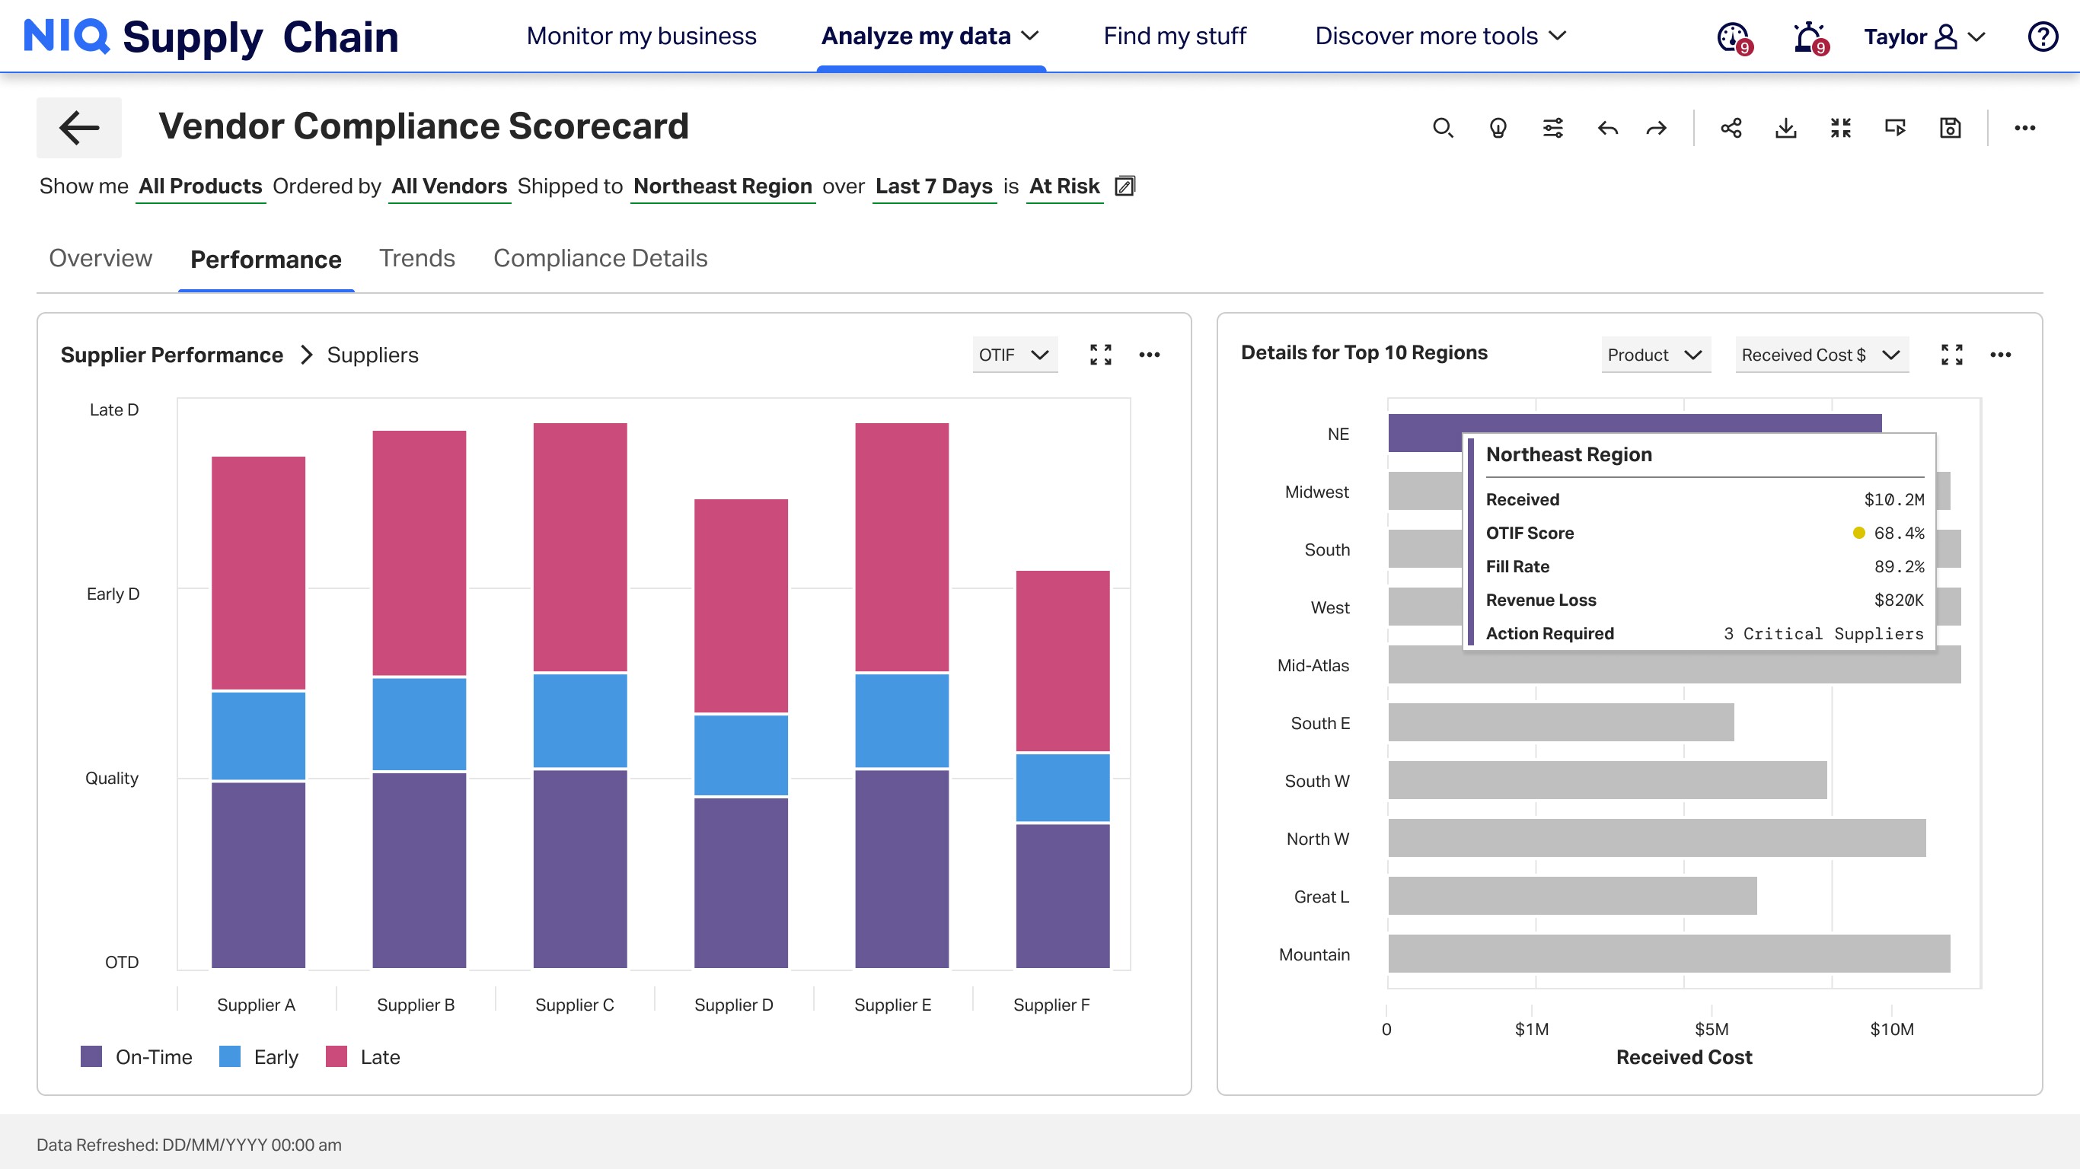Open the alerts bell icon

point(1808,37)
